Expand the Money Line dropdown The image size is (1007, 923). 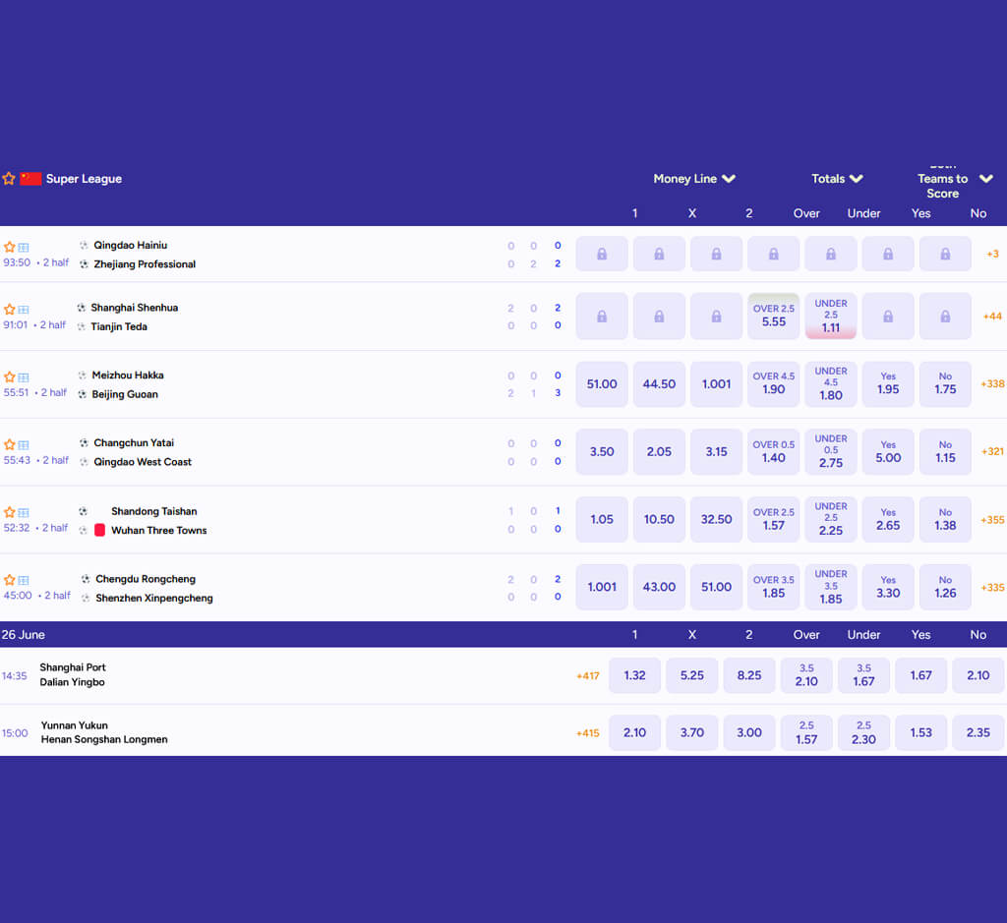694,179
